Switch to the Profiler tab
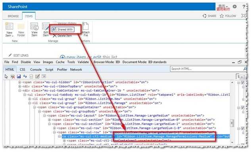The image size is (252, 152). pyautogui.click(x=62, y=69)
